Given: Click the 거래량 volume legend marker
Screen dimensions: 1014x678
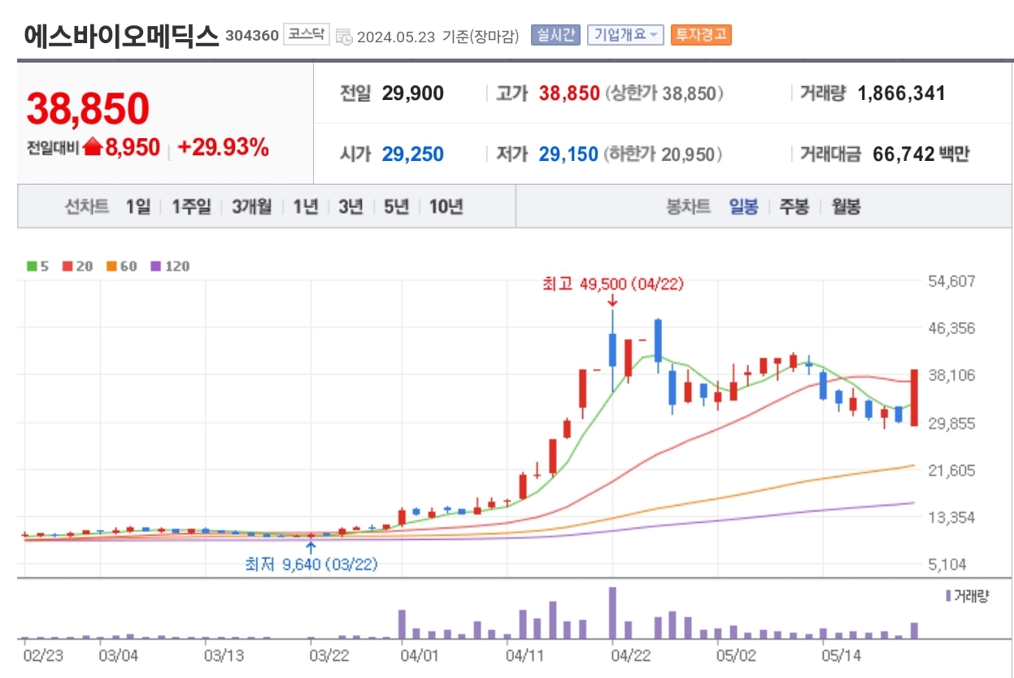Looking at the screenshot, I should pos(967,596).
